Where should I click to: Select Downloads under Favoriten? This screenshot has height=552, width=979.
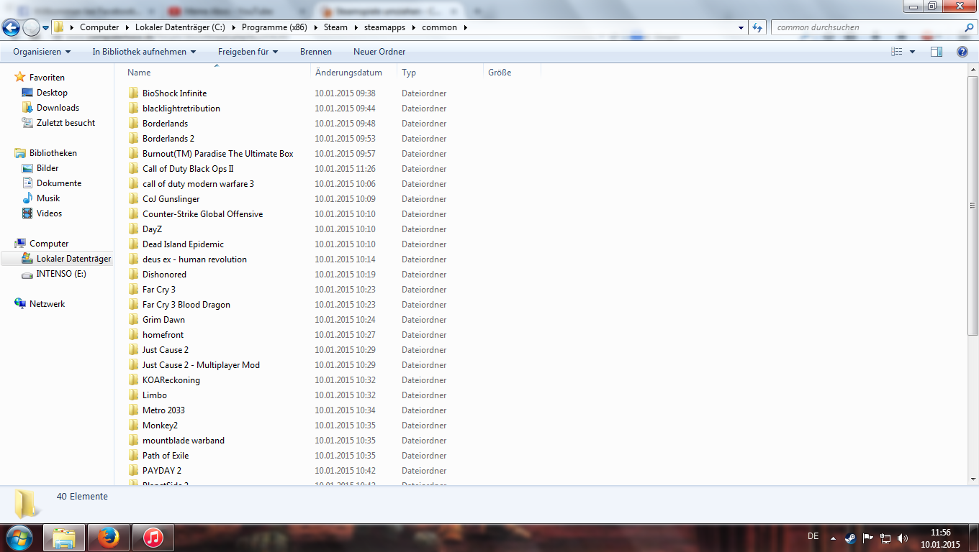pos(58,108)
